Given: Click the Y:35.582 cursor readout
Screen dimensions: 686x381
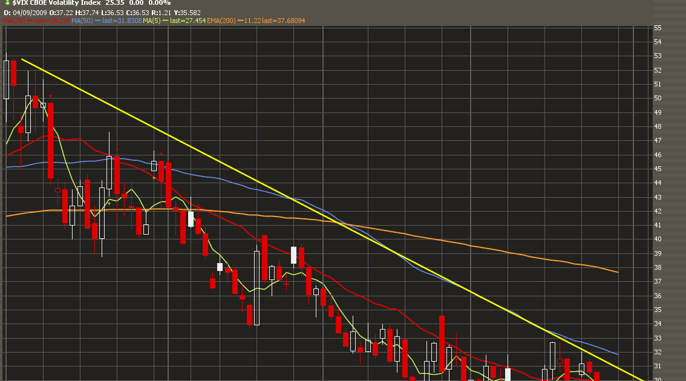Looking at the screenshot, I should point(187,13).
